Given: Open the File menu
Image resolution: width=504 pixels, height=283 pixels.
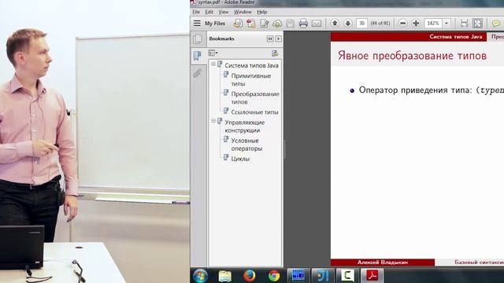Looking at the screenshot, I should [196, 12].
